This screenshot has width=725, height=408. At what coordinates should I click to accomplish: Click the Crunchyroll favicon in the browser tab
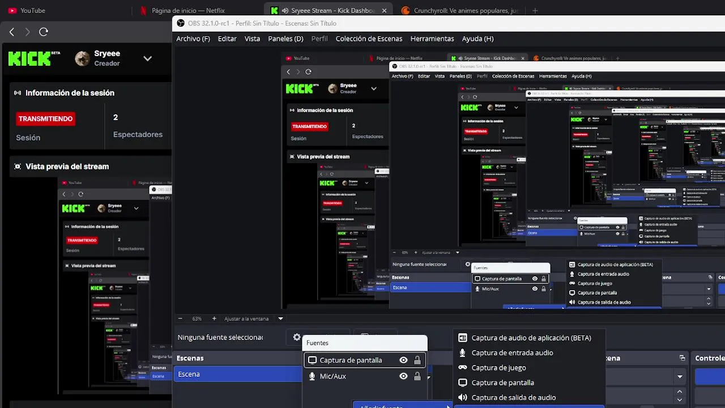click(406, 10)
